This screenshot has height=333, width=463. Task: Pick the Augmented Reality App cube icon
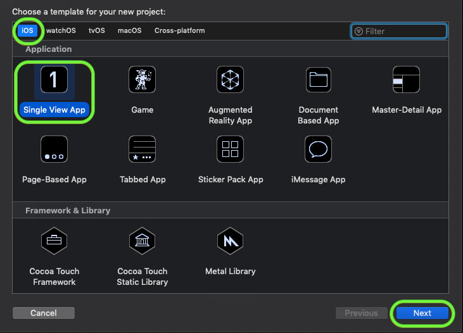click(230, 80)
